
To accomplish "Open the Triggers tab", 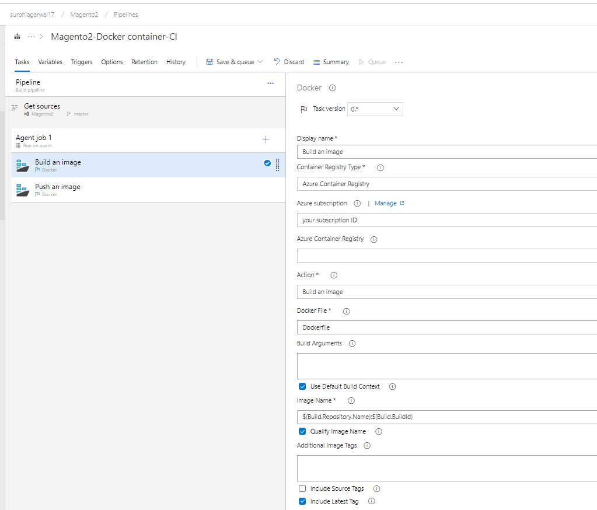I will [x=82, y=61].
